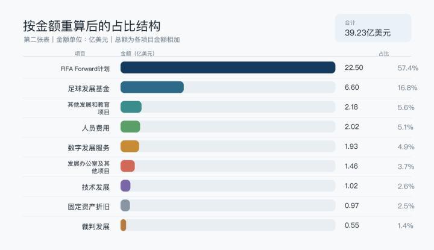Click the 占比 column header
434x250 pixels.
tap(384, 54)
